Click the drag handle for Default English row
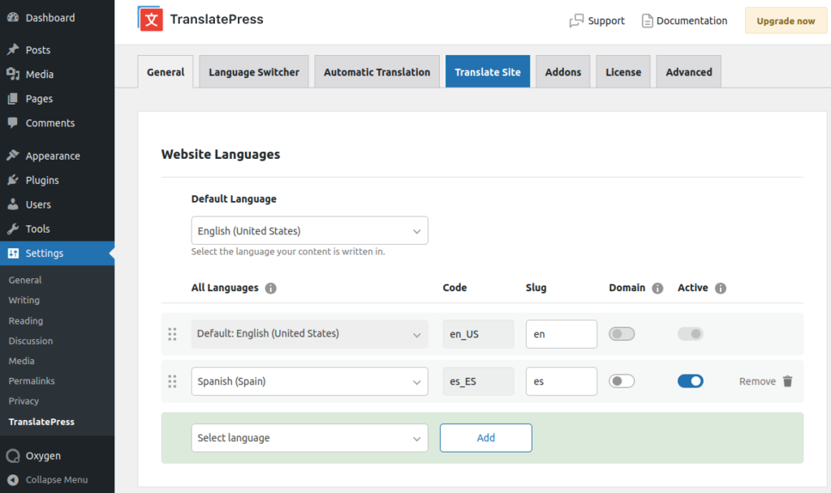Viewport: 831px width, 493px height. [x=172, y=334]
